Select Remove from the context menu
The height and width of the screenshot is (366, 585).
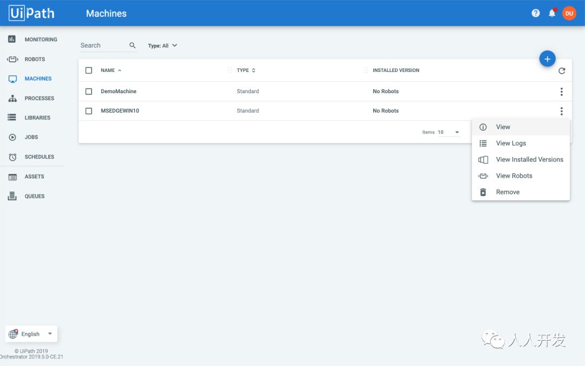521,192
